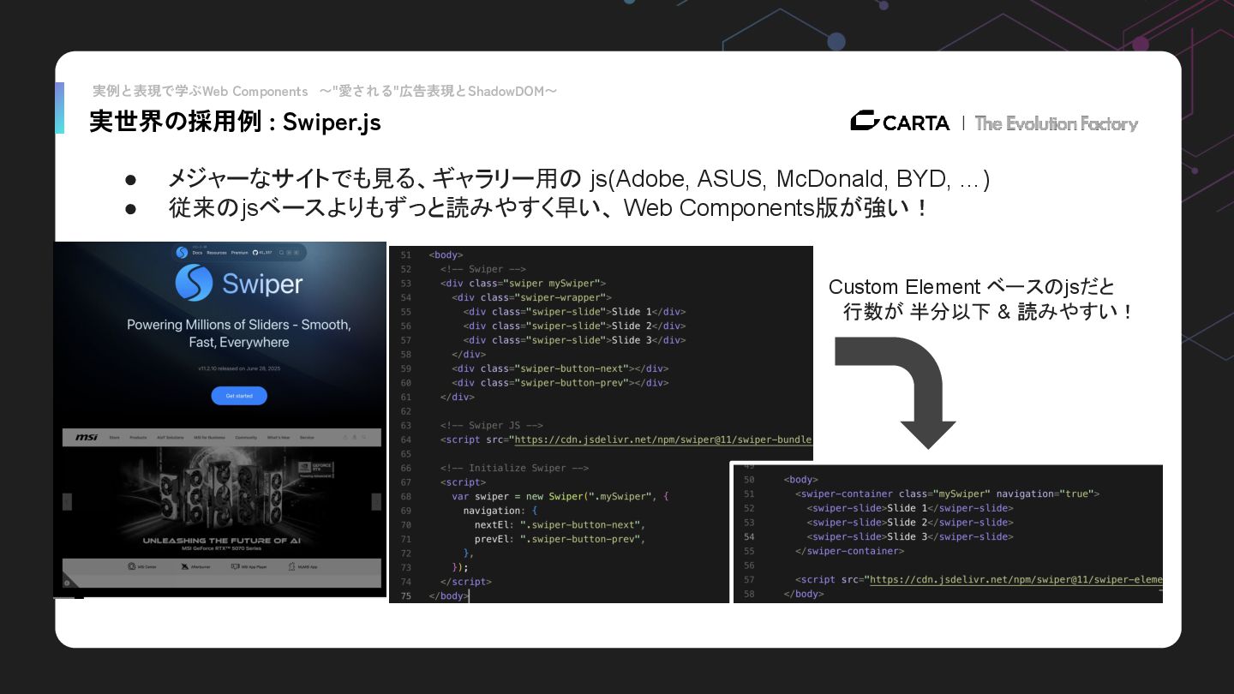Click the swiper-wrapper div on line 54
This screenshot has width=1234, height=694.
[x=532, y=297]
